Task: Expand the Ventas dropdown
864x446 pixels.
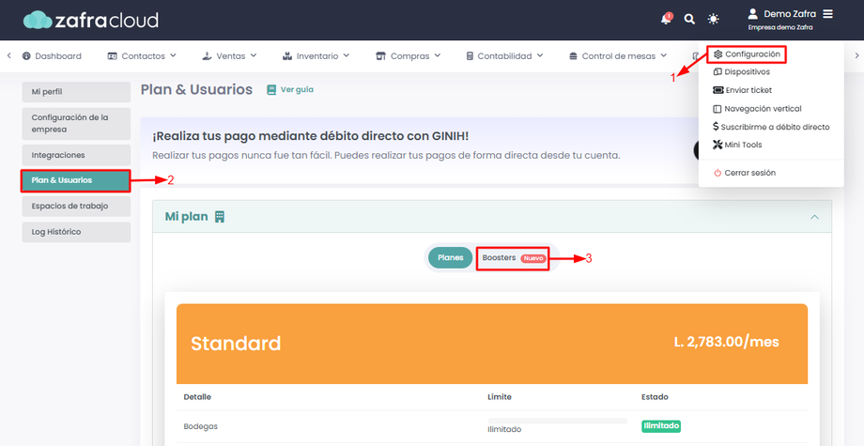Action: (x=254, y=55)
